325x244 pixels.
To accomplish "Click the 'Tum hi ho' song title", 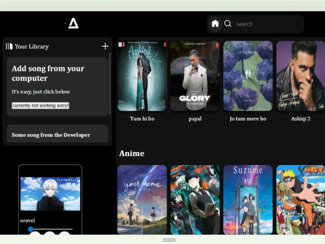I will [142, 119].
